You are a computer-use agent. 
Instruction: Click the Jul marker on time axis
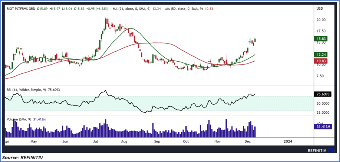pyautogui.click(x=95, y=141)
